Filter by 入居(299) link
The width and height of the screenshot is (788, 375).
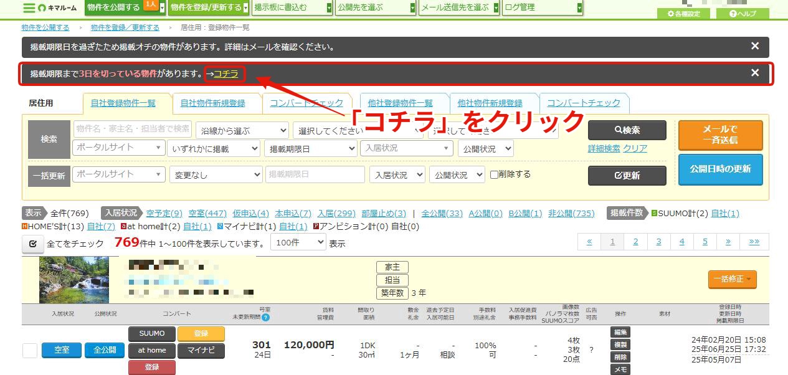tap(336, 213)
